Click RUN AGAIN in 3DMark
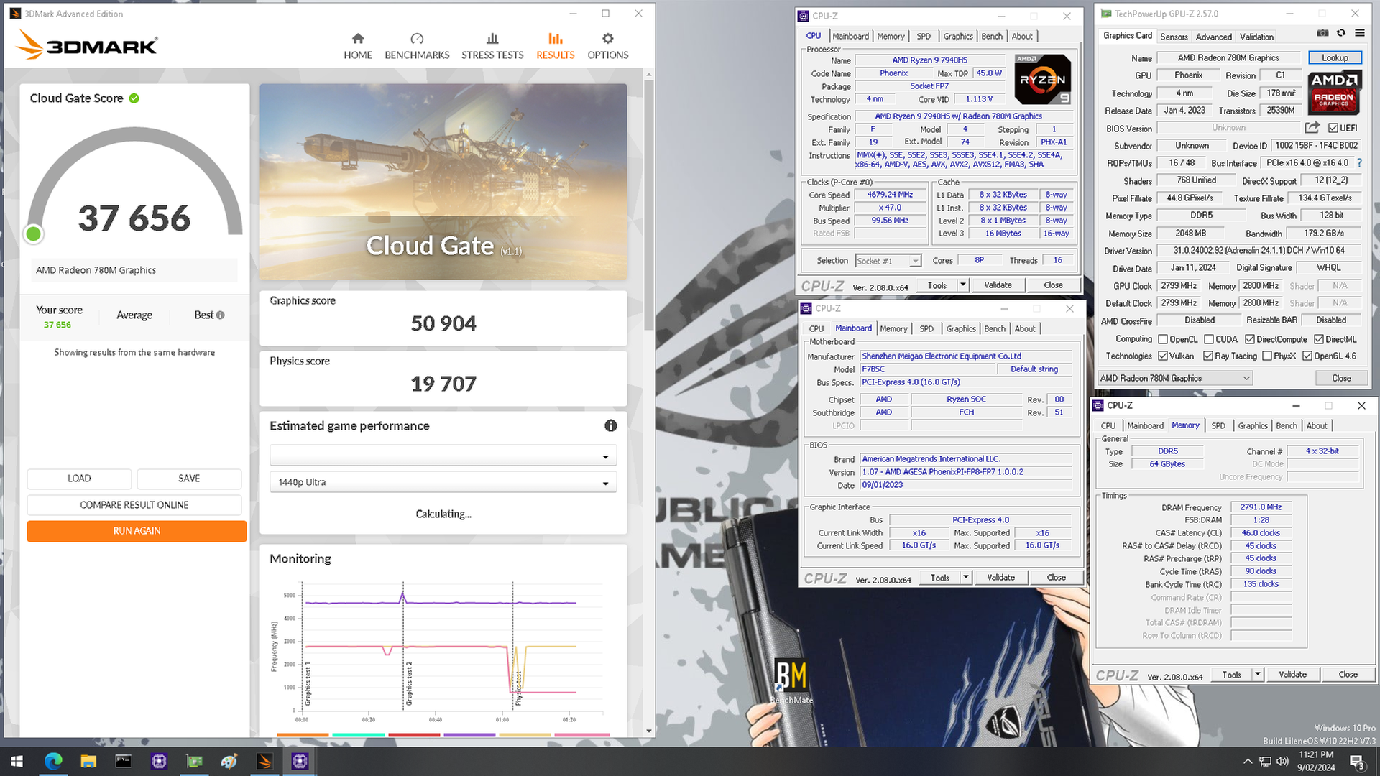This screenshot has height=776, width=1380. pos(137,531)
